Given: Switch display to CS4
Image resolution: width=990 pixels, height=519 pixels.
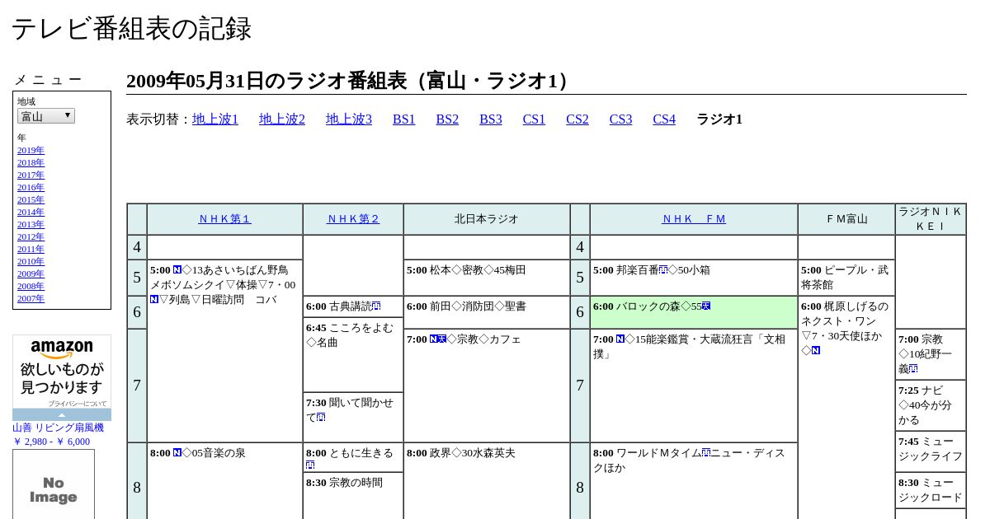Looking at the screenshot, I should click(x=664, y=119).
